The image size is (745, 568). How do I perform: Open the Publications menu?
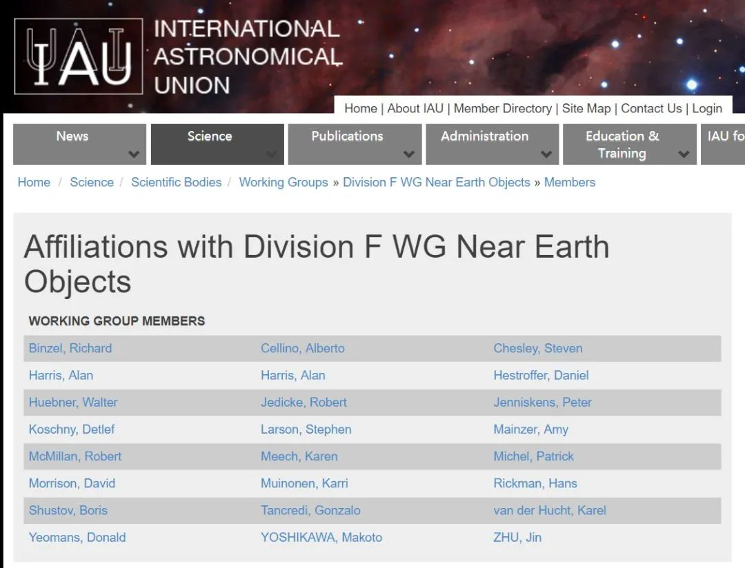355,144
